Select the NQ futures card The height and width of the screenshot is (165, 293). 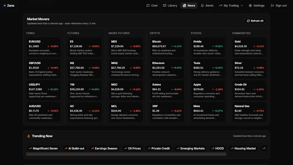85,69
